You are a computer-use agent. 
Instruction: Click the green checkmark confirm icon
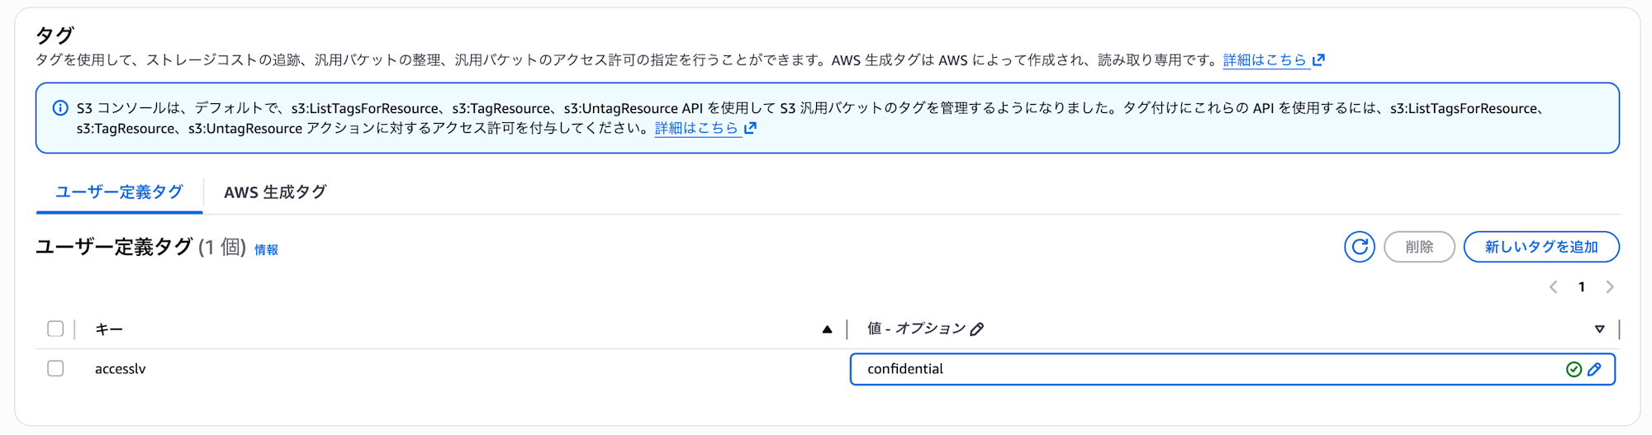[x=1574, y=370]
